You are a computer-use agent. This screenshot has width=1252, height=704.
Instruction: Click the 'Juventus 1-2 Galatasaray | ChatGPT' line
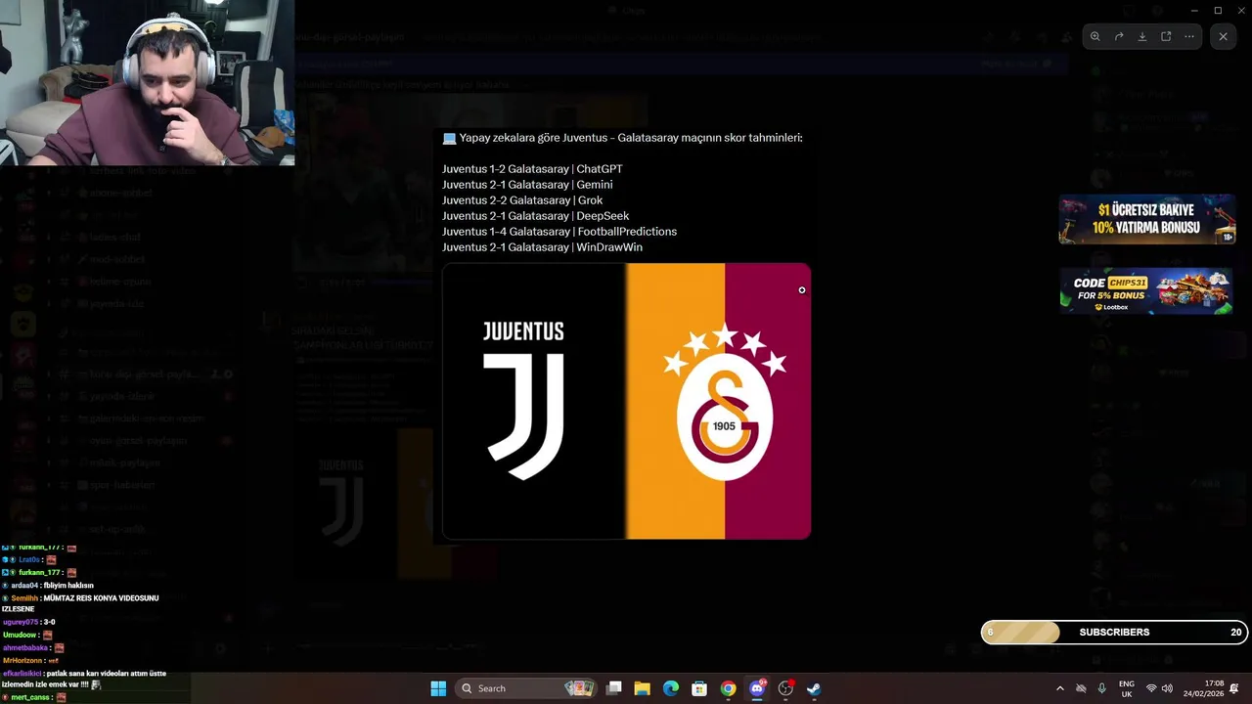(532, 169)
